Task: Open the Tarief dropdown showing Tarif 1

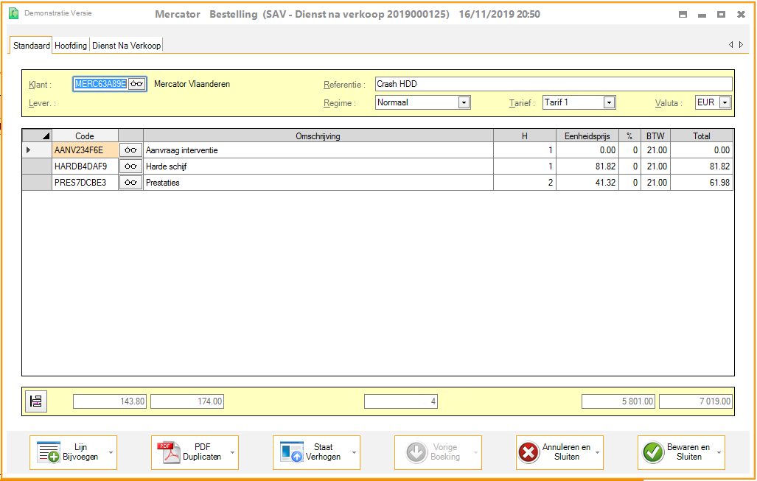Action: (x=609, y=103)
